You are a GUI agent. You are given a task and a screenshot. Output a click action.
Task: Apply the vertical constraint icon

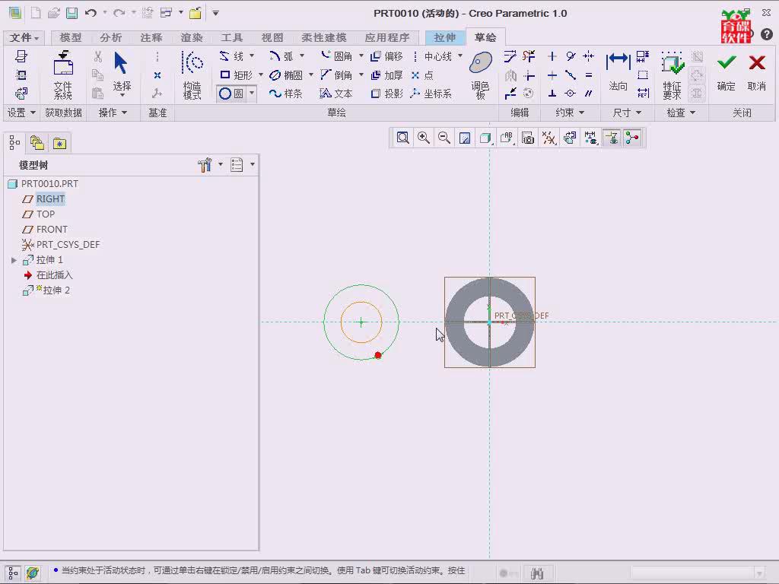[552, 56]
